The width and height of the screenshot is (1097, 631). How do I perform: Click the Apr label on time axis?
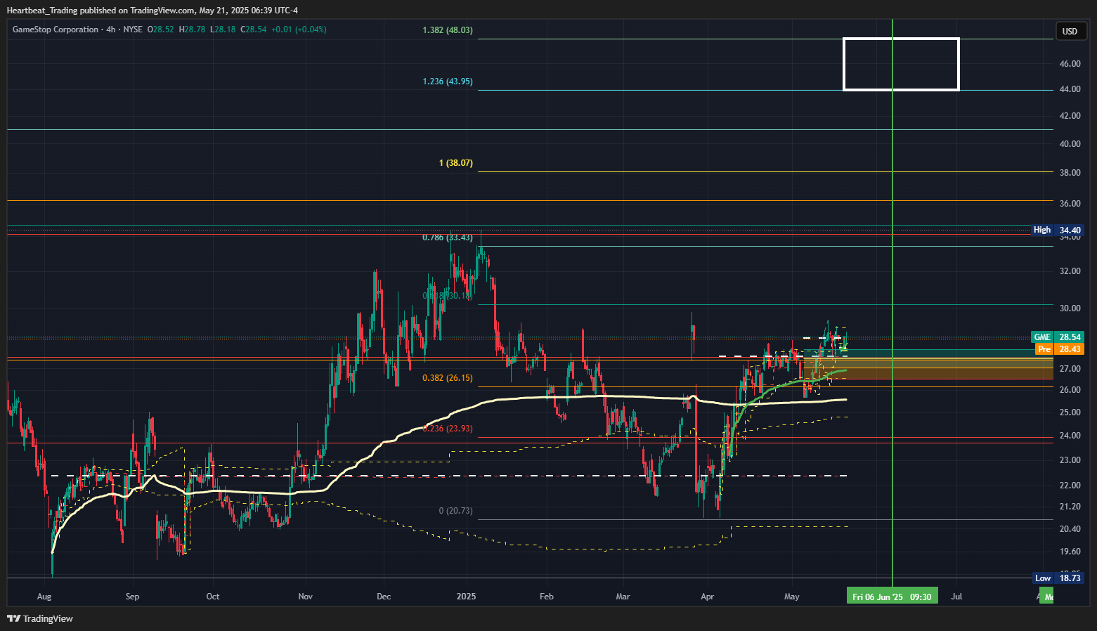point(708,597)
